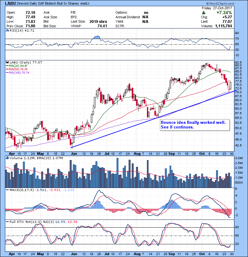Click the Annual Dividend: label

pos(128,17)
